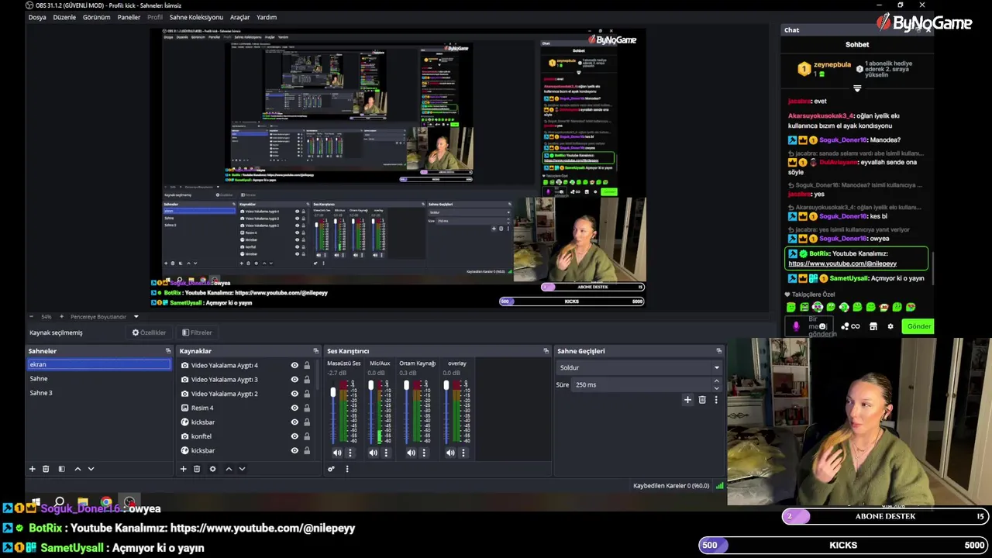The width and height of the screenshot is (992, 558).
Task: Open Ortam Kaynağı options menu dots
Action: [x=423, y=453]
